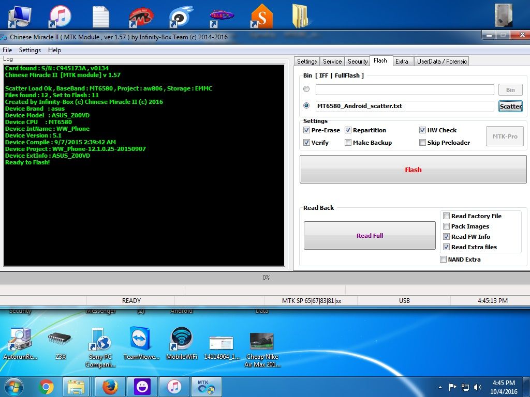The height and width of the screenshot is (397, 530).
Task: Open the orange house S desktop shortcut
Action: pos(262,16)
